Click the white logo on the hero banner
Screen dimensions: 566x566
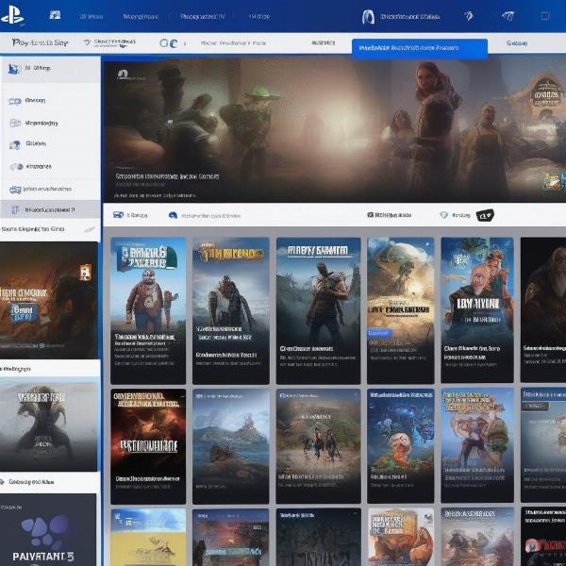click(x=123, y=75)
